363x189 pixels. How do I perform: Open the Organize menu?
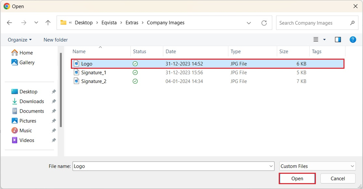click(x=20, y=40)
